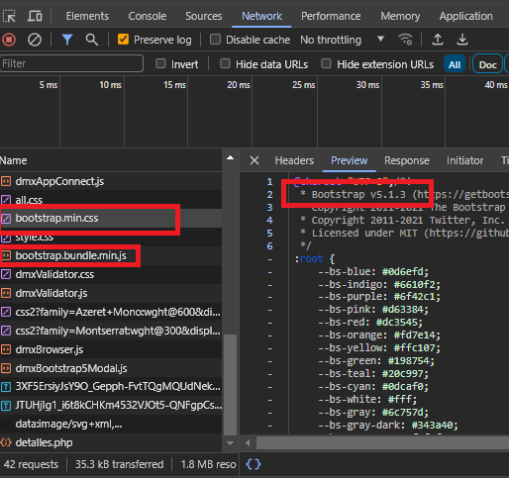Show the Headers tab of request

pyautogui.click(x=294, y=160)
